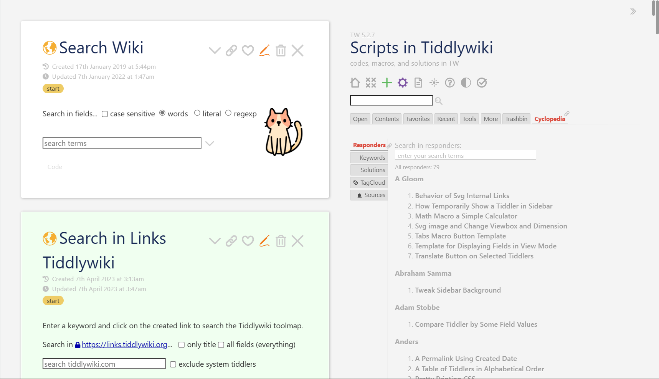Screen dimensions: 659x379
Task: Select the regexp radio option
Action: click(x=228, y=113)
